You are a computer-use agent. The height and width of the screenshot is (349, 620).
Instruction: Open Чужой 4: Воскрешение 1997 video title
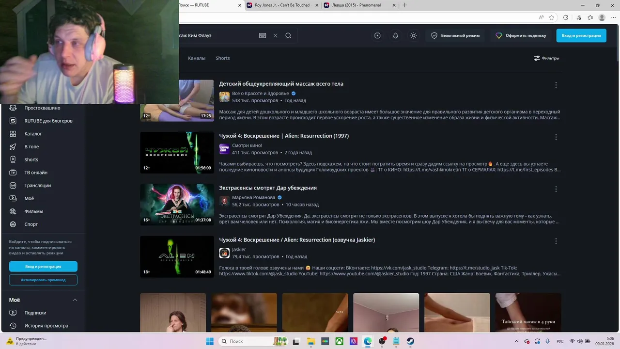(284, 136)
